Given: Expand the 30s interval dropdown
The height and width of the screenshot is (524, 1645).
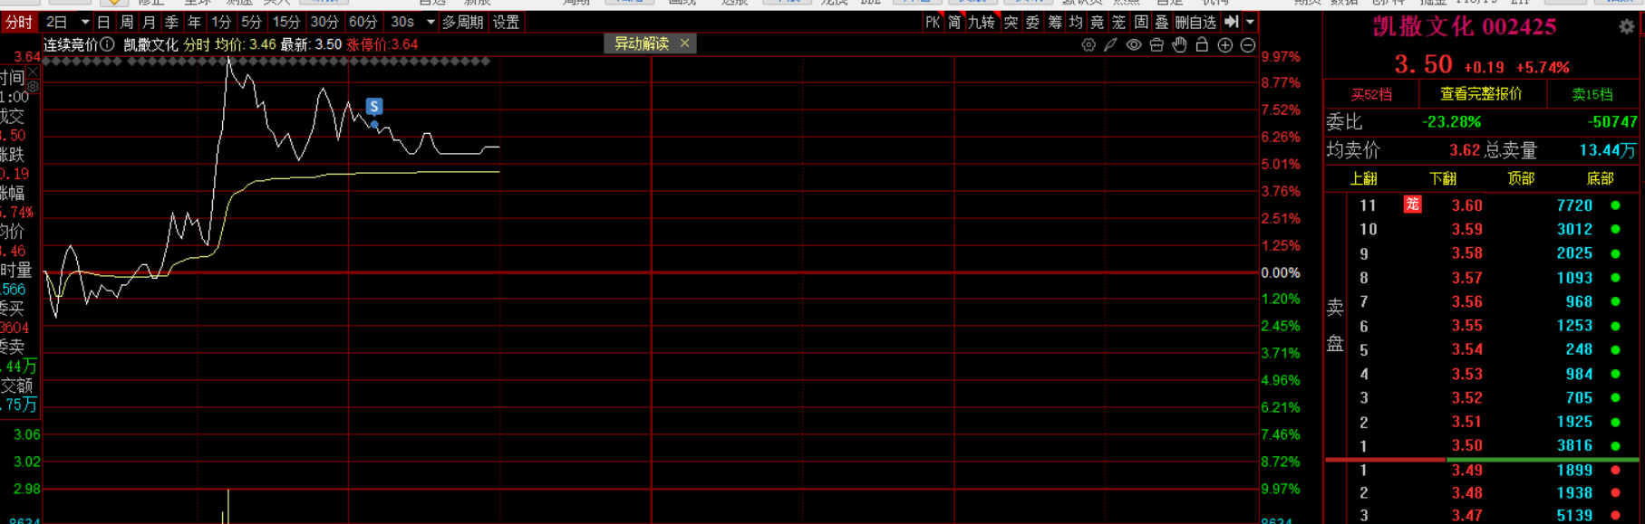Looking at the screenshot, I should [431, 22].
